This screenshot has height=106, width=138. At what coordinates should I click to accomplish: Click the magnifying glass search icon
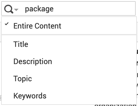coord(8,9)
